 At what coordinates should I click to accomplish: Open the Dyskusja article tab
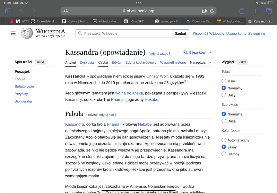[87, 62]
